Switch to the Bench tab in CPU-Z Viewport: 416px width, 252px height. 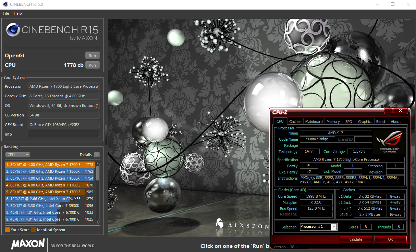[x=381, y=122]
